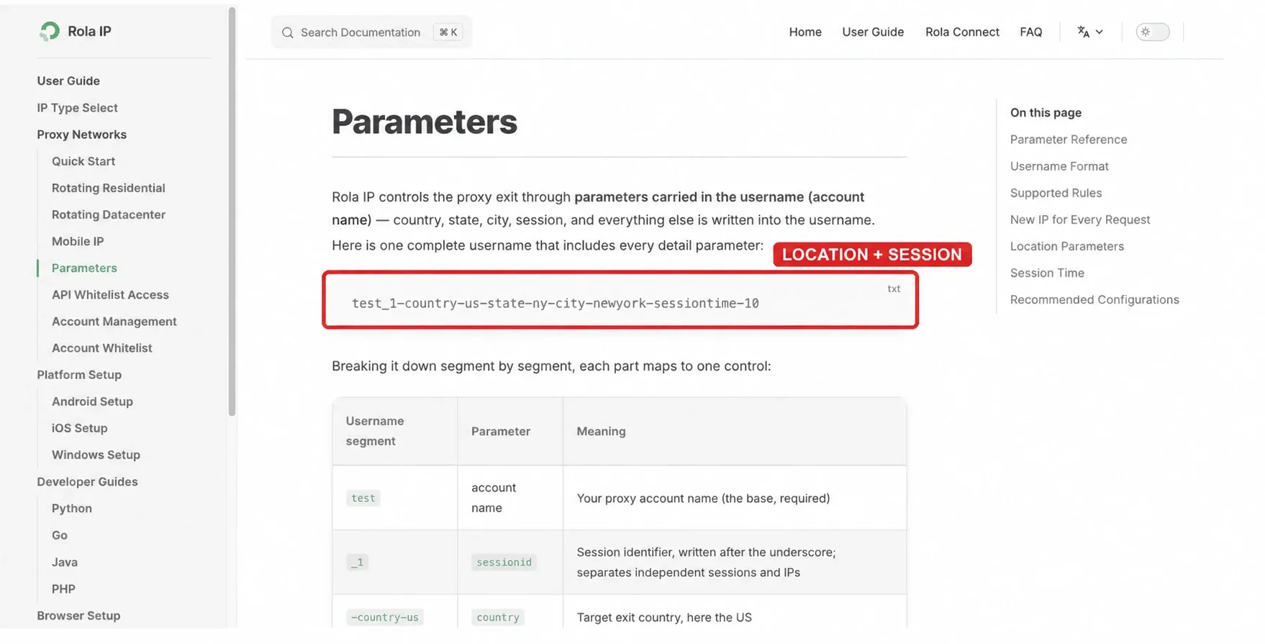
Task: Select IP Type Select in sidebar
Action: click(77, 107)
